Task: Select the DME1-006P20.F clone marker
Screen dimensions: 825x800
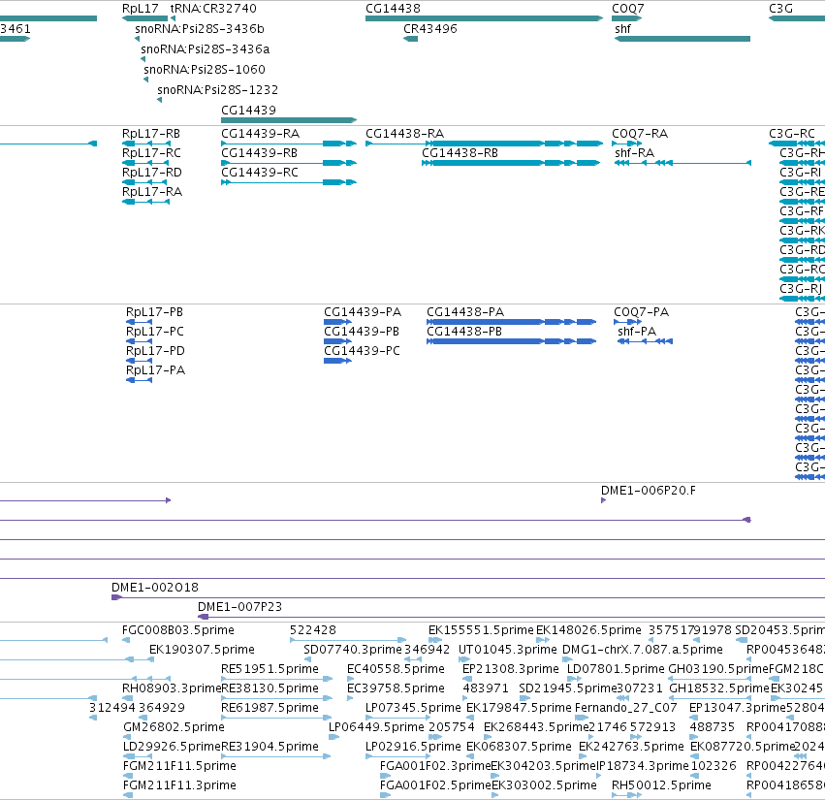Action: [604, 500]
